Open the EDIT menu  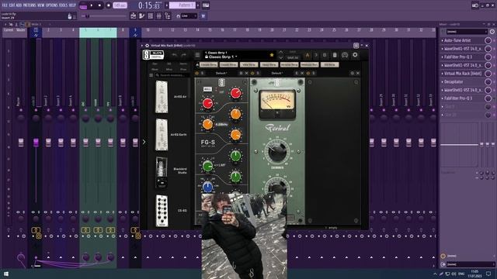pos(12,5)
